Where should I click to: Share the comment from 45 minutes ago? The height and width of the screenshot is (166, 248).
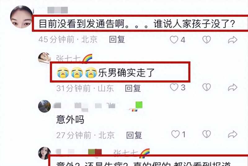pos(232,40)
